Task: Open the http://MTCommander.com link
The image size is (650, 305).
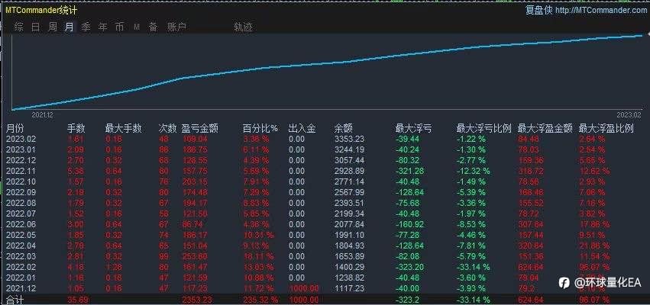Action: click(x=602, y=11)
